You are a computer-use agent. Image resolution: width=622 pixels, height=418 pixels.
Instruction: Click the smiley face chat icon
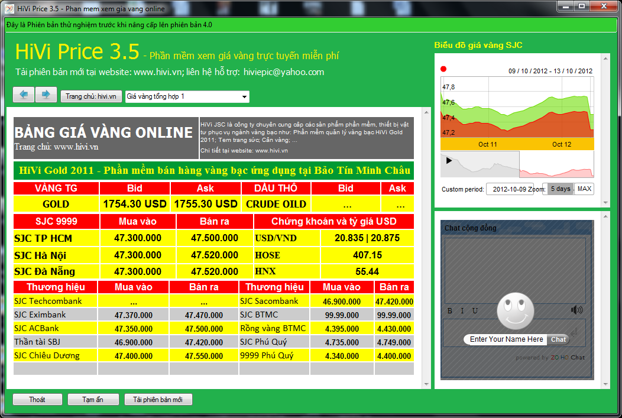coord(516,311)
